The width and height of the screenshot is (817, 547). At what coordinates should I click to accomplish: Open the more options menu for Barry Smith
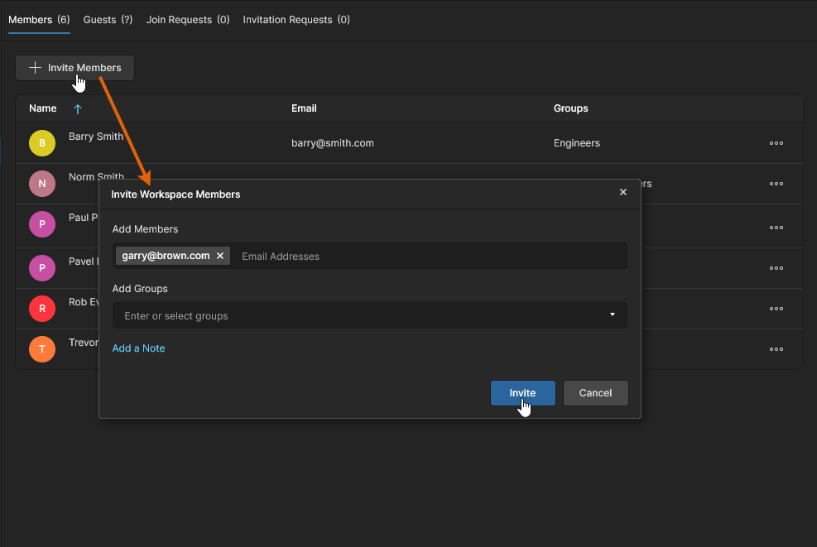776,143
